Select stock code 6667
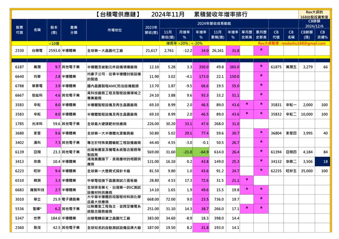 coord(19,96)
